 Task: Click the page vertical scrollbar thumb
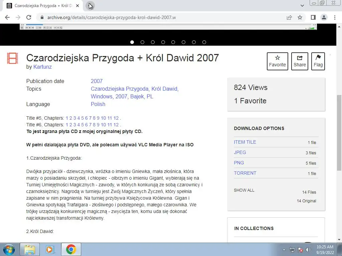click(x=339, y=133)
